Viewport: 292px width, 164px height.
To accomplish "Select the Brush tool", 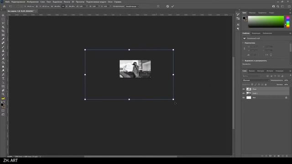I will point(3,47).
